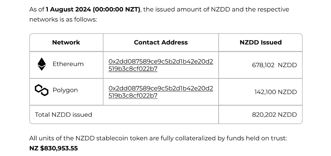Select the Ethereum network label
Viewport: 331px width, 156px height.
(68, 64)
